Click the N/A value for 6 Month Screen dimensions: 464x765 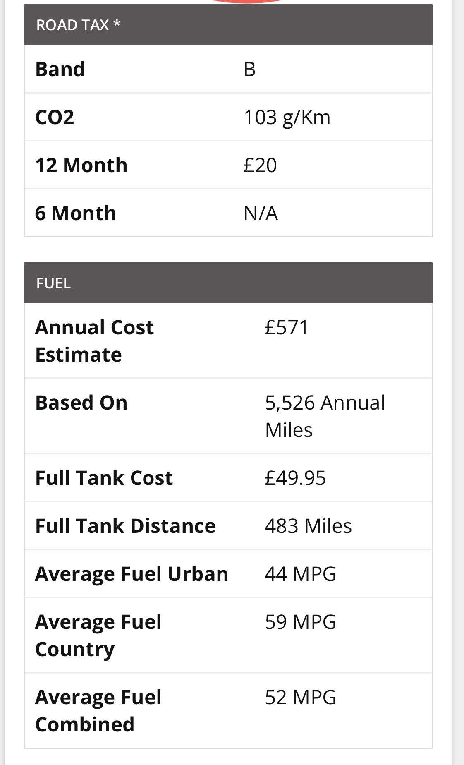[261, 213]
